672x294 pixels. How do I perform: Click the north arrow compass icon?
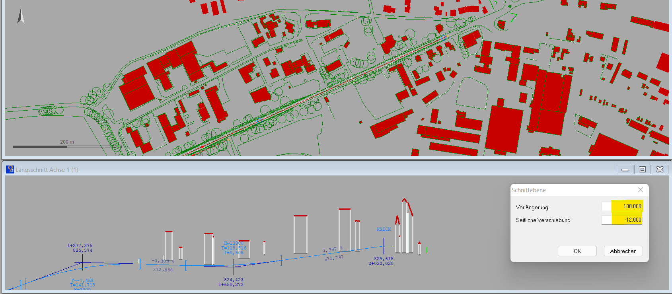(21, 16)
